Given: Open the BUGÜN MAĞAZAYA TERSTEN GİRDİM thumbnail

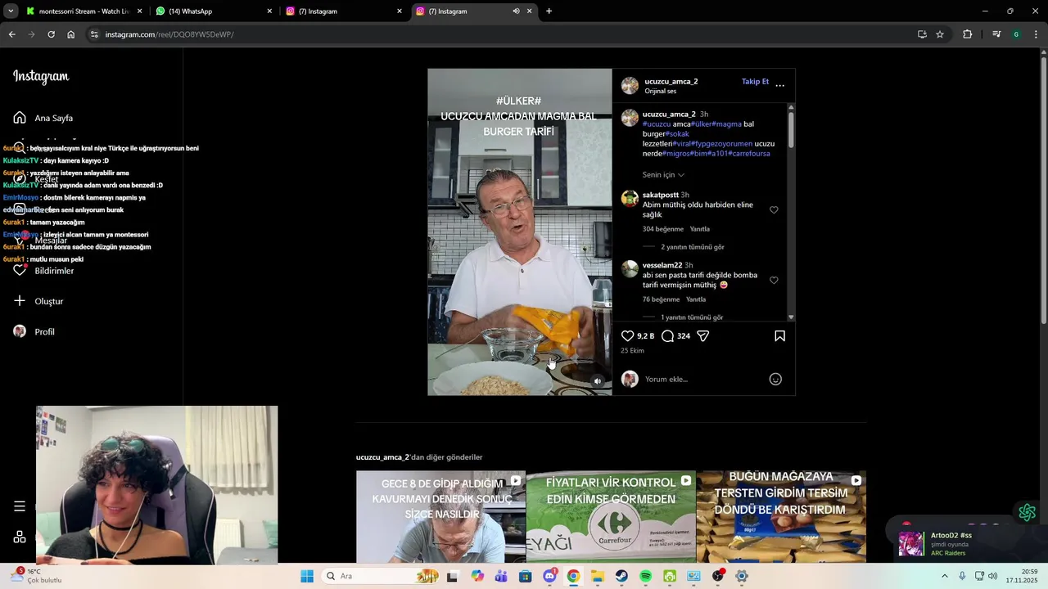Looking at the screenshot, I should coord(781,516).
